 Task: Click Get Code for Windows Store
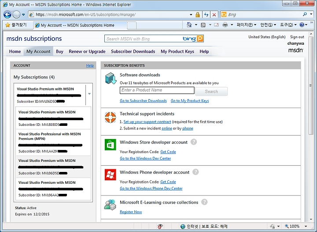tap(168, 152)
